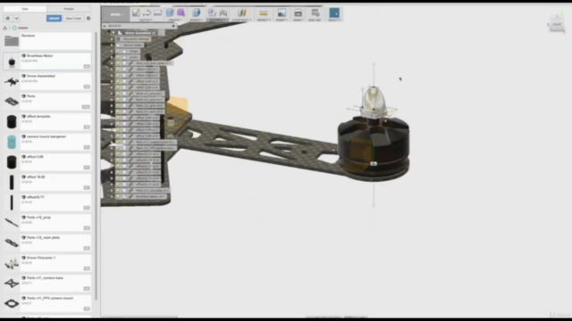Click version badge on Drone Assembled card
Image resolution: width=572 pixels, height=321 pixels.
point(87,86)
